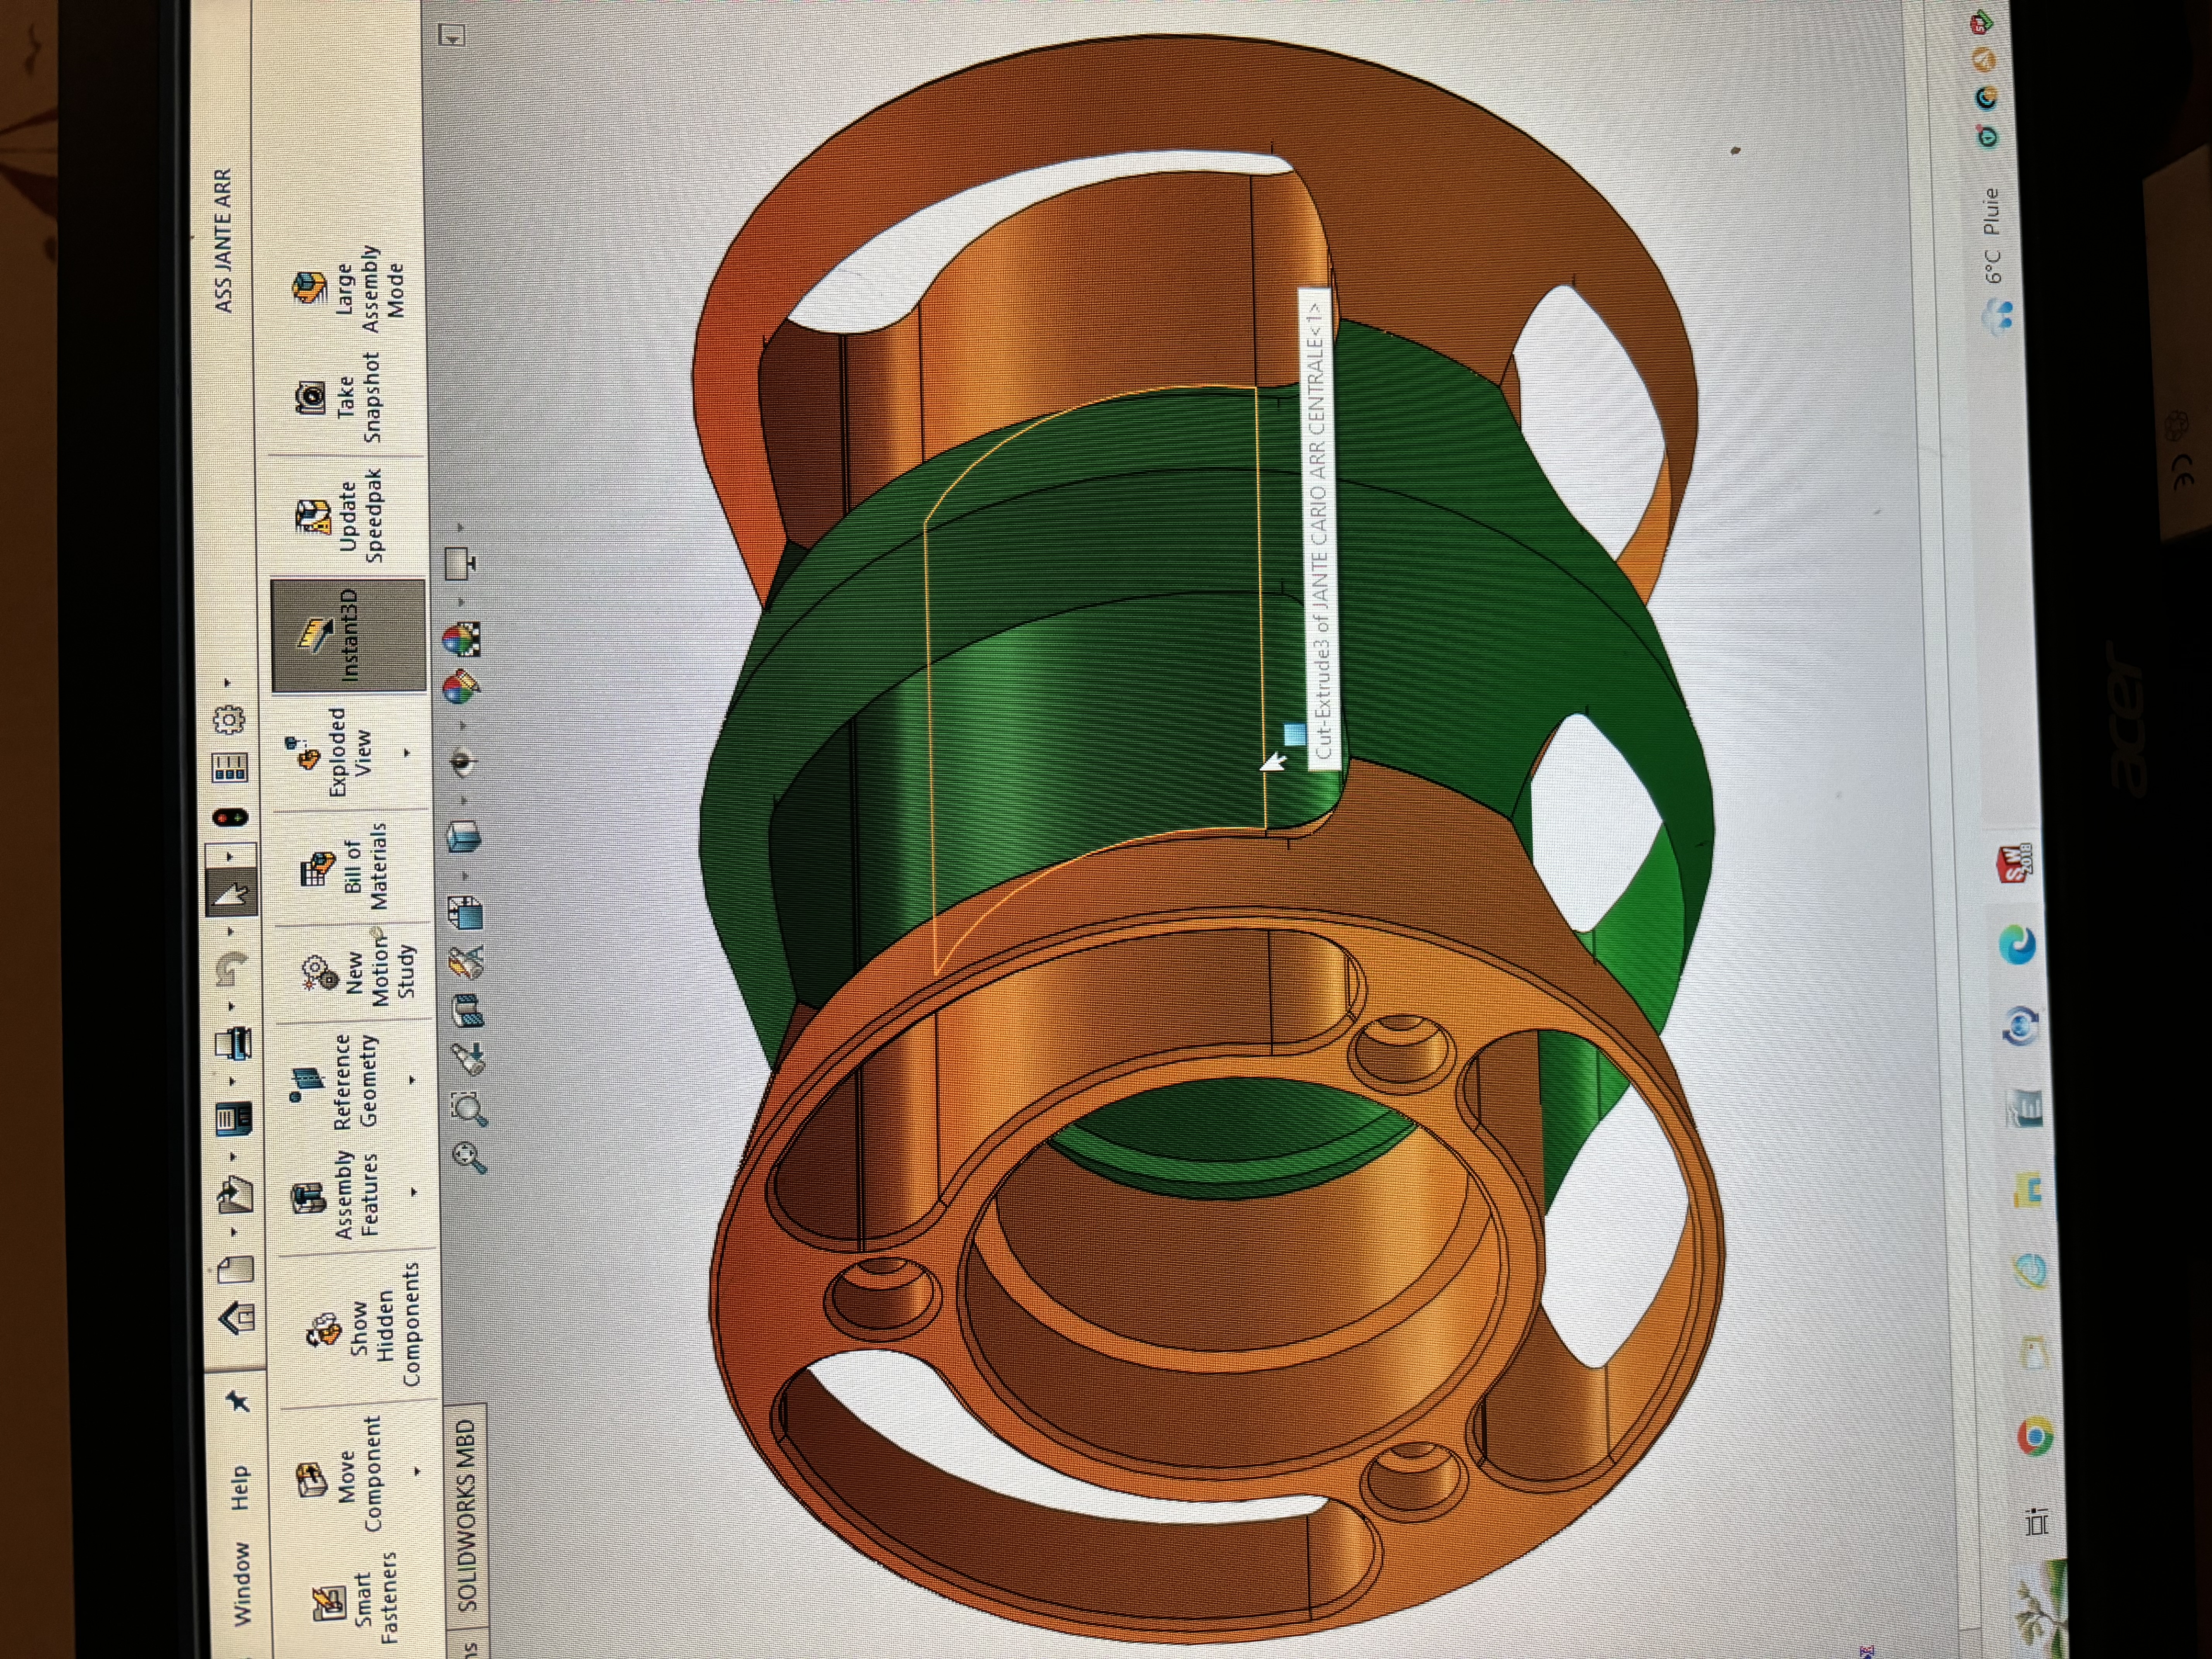Open the View Settings monitor icon

tap(460, 564)
